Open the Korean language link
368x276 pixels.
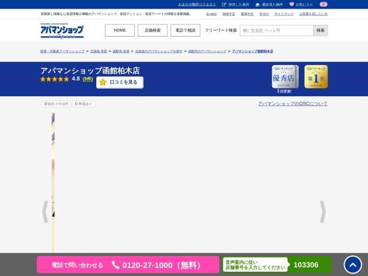click(x=264, y=14)
